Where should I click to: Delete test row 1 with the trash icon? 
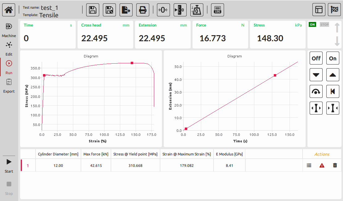335,165
